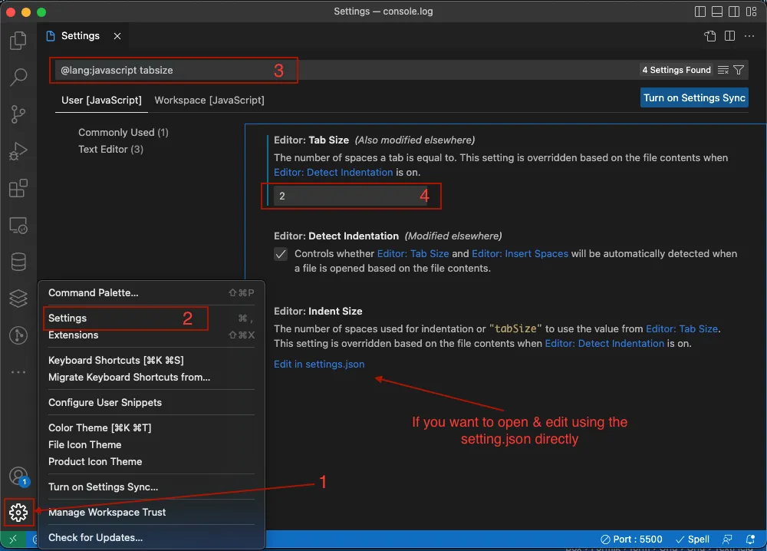Select Check for Updates...
This screenshot has width=767, height=551.
pos(151,537)
